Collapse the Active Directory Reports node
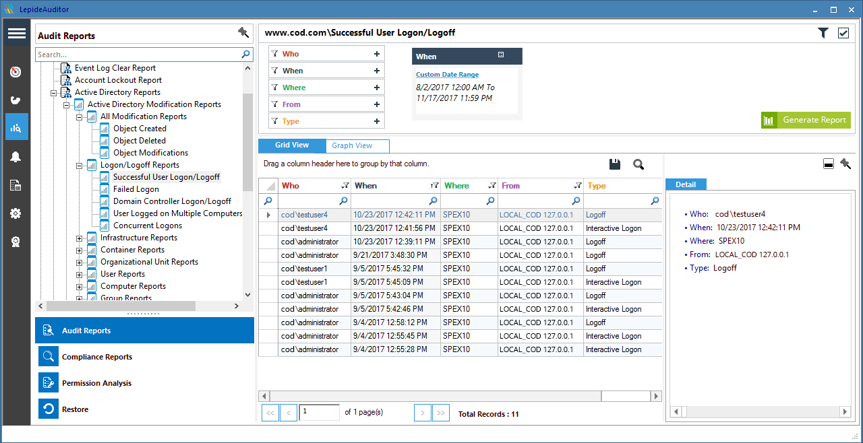Screen dimensions: 863x443 pyautogui.click(x=54, y=92)
